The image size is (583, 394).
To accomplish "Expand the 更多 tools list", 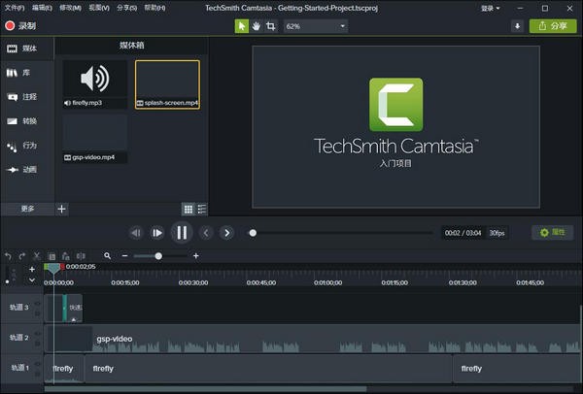I will (x=27, y=209).
